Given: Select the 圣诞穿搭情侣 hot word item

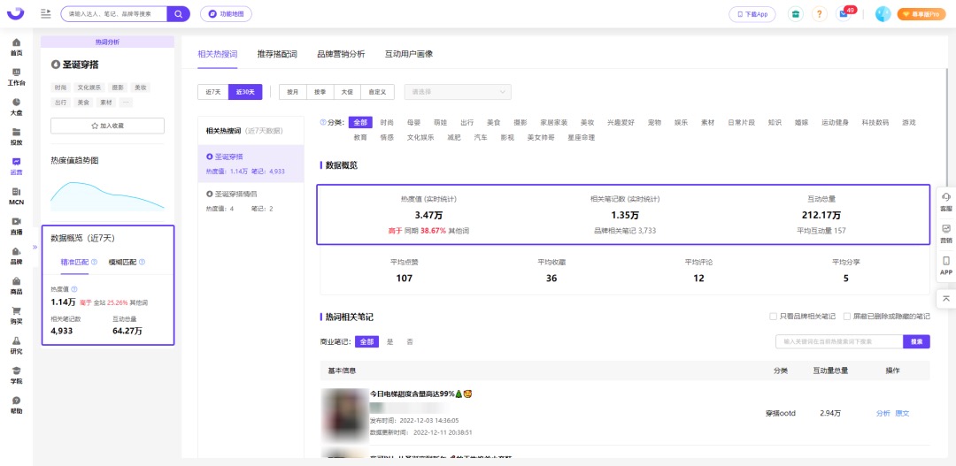Looking at the screenshot, I should click(x=251, y=201).
